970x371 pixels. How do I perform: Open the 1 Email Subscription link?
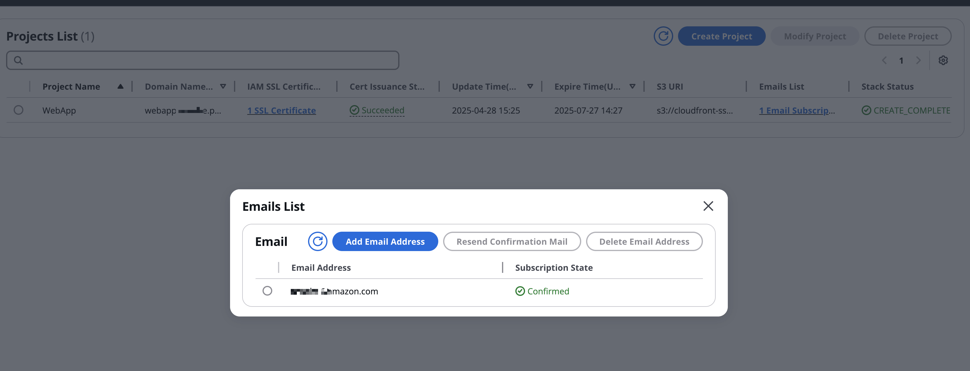[797, 111]
